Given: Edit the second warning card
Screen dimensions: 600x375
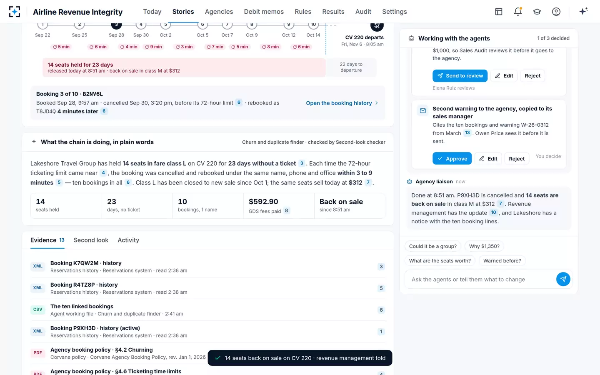Looking at the screenshot, I should click(x=488, y=159).
